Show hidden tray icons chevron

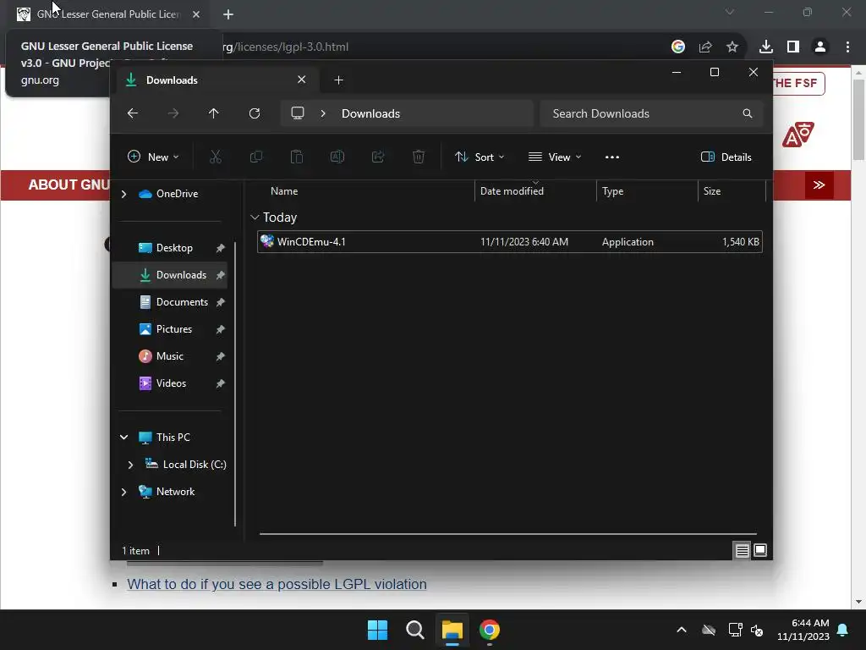coord(682,630)
